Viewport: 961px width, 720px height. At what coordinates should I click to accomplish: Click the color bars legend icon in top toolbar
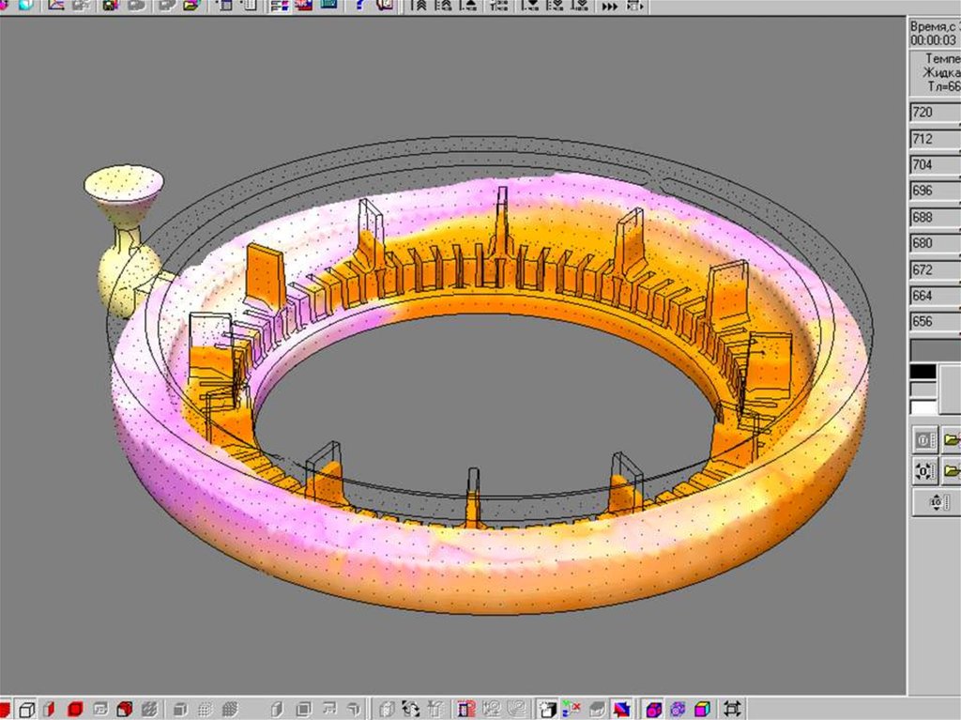point(279,6)
